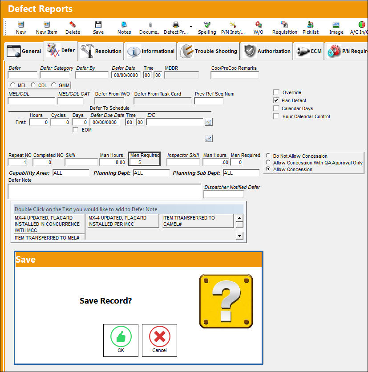
Task: Run the Spelling check tool
Action: (207, 24)
